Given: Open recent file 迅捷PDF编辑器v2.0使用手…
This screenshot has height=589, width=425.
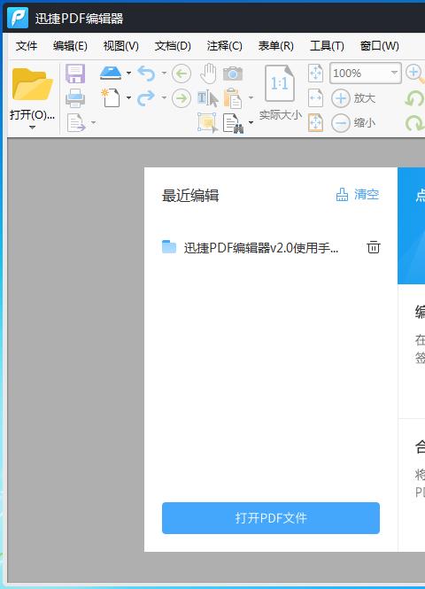Looking at the screenshot, I should click(x=261, y=247).
